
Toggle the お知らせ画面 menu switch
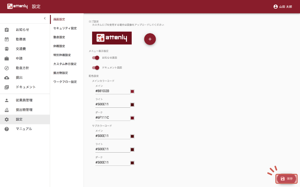pyautogui.click(x=96, y=58)
